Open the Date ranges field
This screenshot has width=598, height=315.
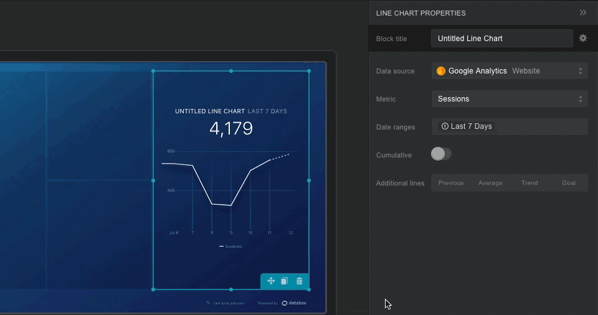tap(509, 126)
